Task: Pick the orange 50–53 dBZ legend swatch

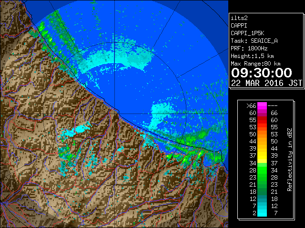Action: pyautogui.click(x=262, y=134)
